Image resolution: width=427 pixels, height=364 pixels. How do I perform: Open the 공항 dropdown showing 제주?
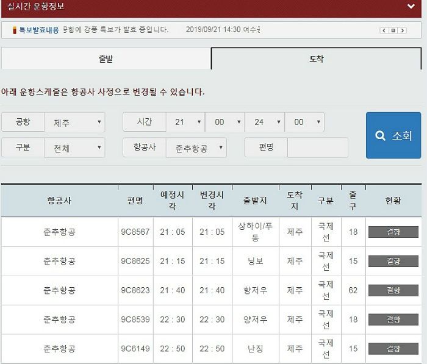pos(74,122)
